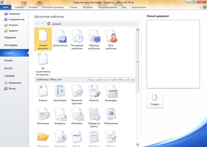
Task: Open the Печать backstage section
Action: click(8, 60)
